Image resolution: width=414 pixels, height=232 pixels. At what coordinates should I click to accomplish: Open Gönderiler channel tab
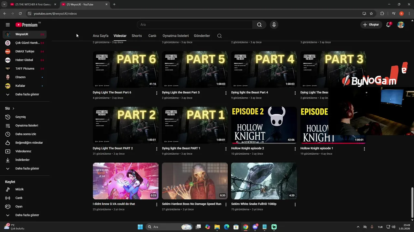coord(202,36)
